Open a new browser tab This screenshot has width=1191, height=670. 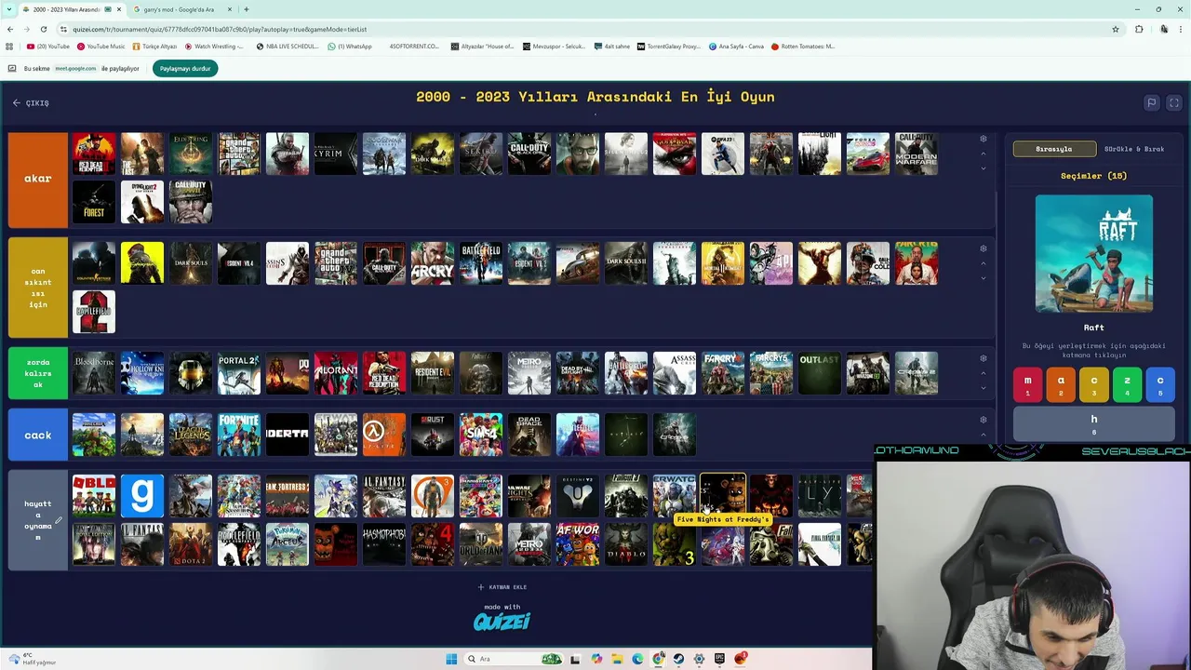[246, 9]
